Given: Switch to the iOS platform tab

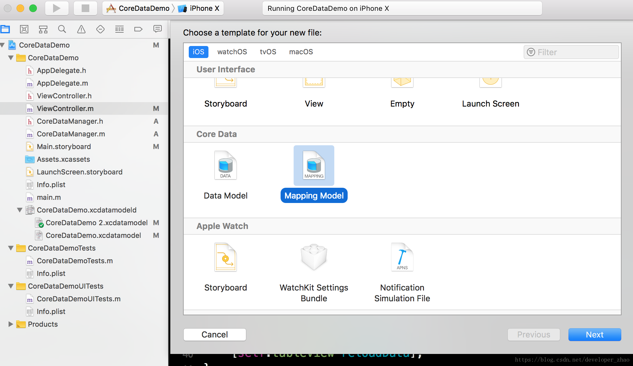Looking at the screenshot, I should click(x=198, y=52).
